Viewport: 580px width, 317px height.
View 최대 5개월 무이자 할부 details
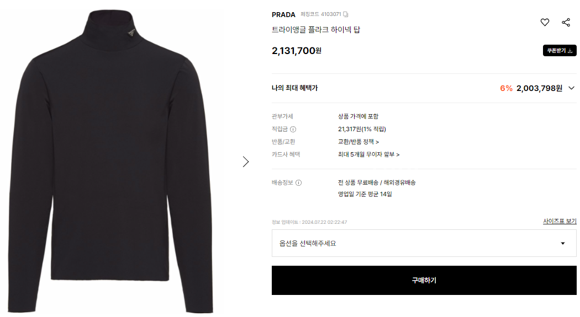[x=368, y=154]
